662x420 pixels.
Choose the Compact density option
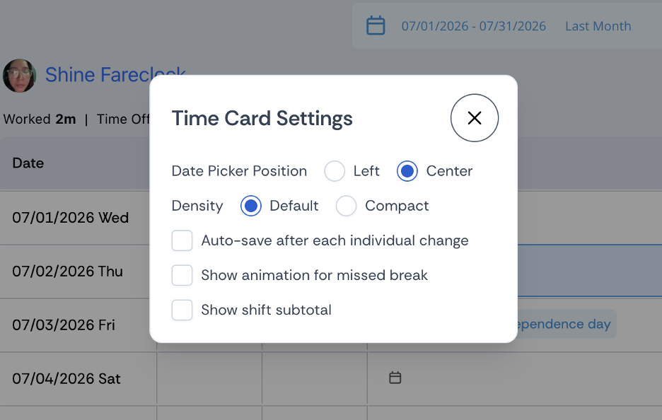(x=346, y=206)
